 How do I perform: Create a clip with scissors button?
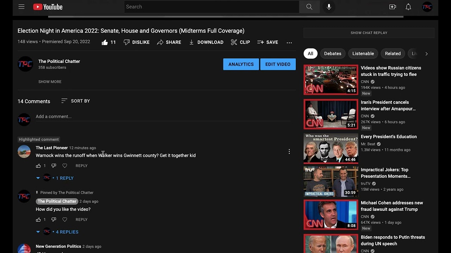tap(240, 42)
